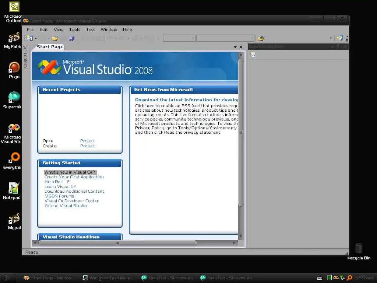Image resolution: width=377 pixels, height=283 pixels.
Task: Click the Start Page horizontal scrollbar
Action: (x=118, y=243)
